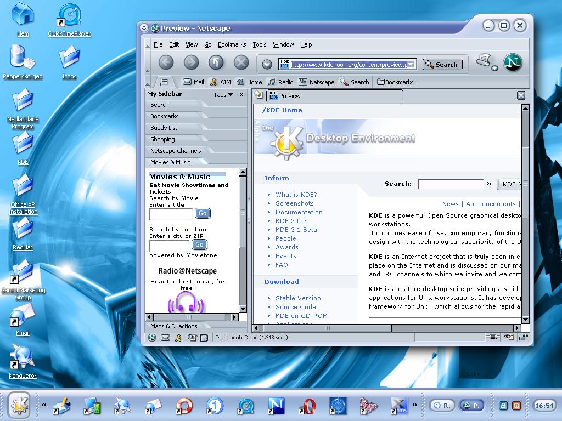This screenshot has height=421, width=562.
Task: Click the page horizontal scrollbar right arrow
Action: coord(517,328)
